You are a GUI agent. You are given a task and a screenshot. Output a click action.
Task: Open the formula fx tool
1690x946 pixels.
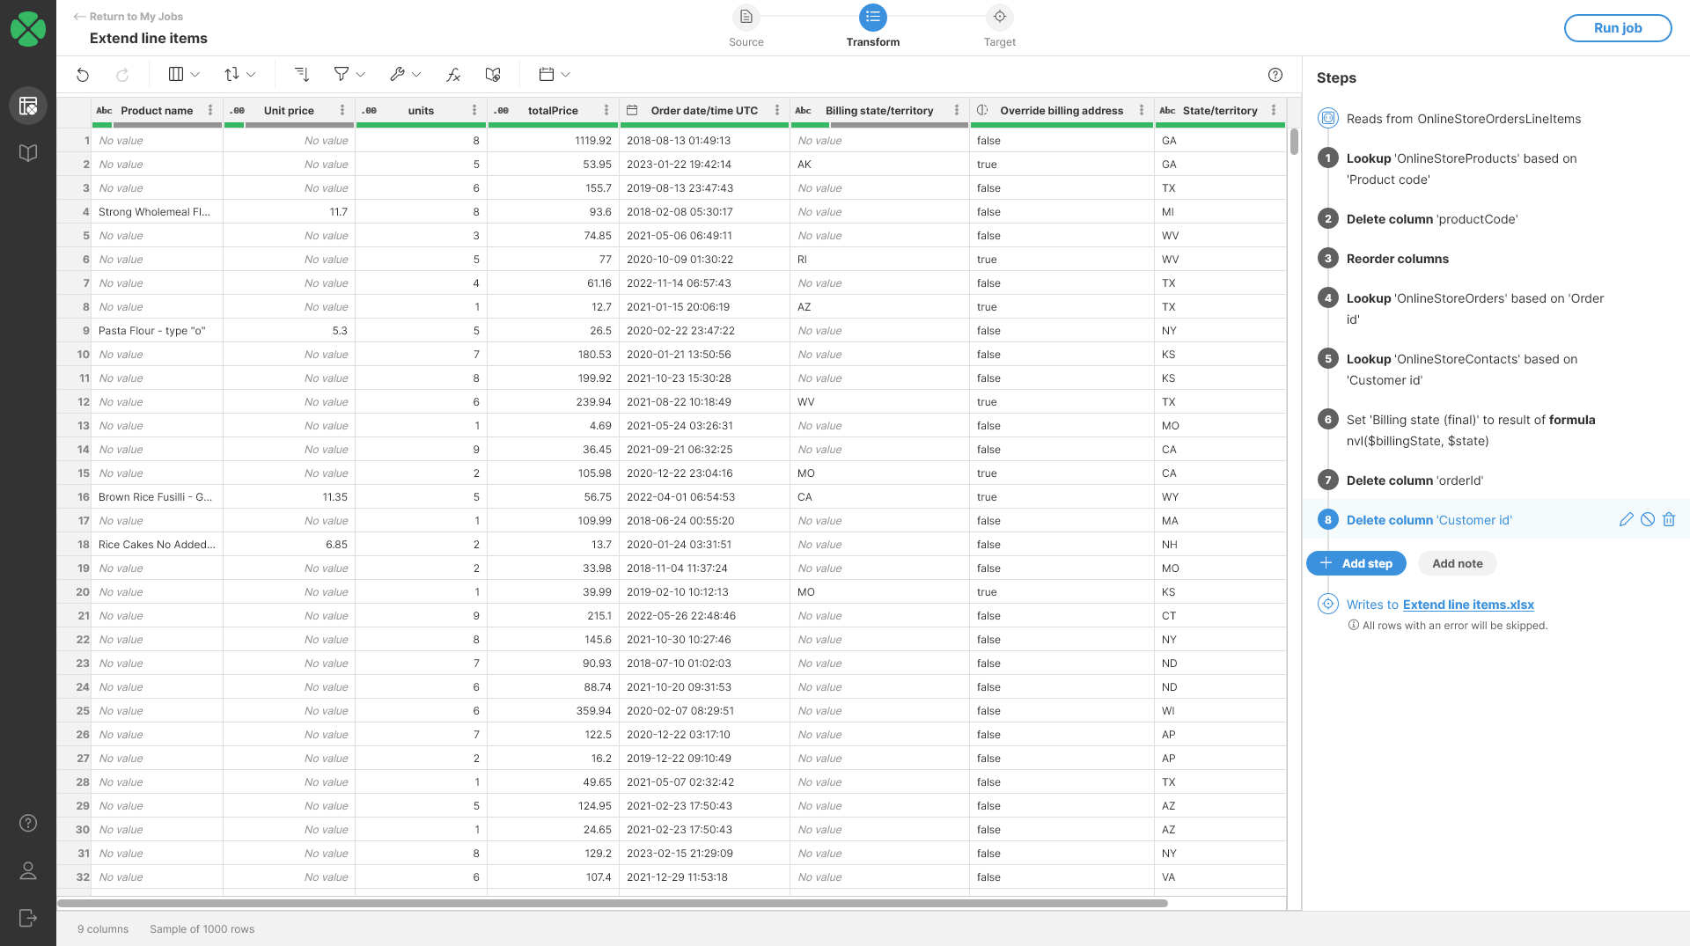453,75
